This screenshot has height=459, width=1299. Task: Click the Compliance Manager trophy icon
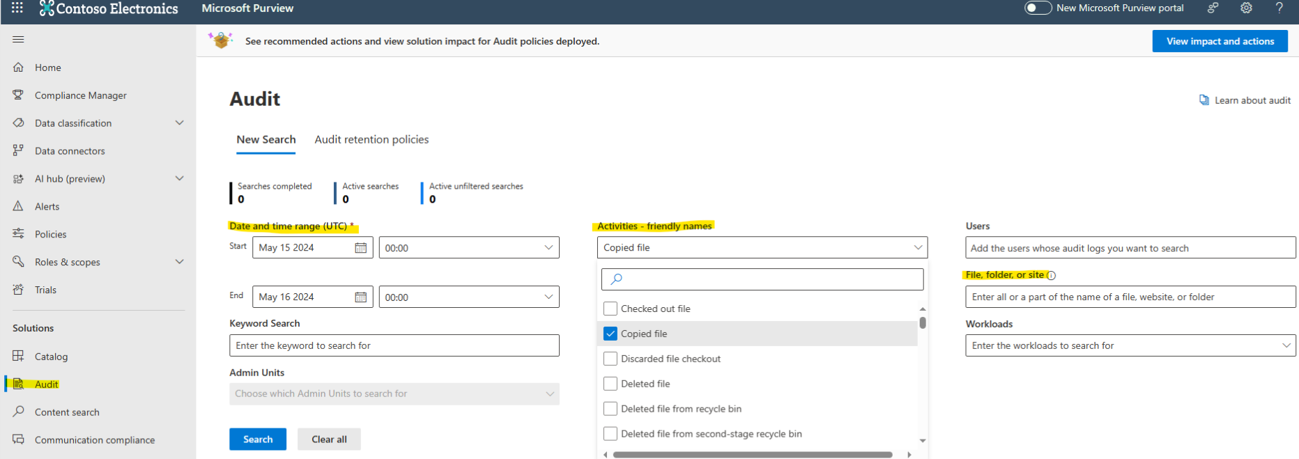[x=18, y=95]
